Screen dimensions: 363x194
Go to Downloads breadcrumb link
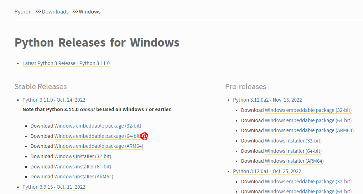point(55,11)
